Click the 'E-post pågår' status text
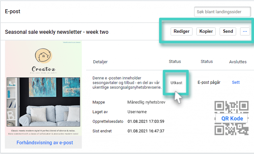Viewport: 254px width, 154px height. coord(209,82)
